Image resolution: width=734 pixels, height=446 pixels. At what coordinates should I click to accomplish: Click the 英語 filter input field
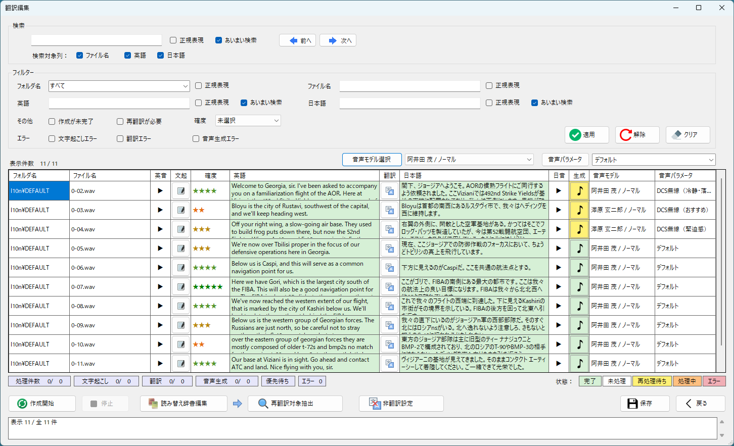point(119,104)
